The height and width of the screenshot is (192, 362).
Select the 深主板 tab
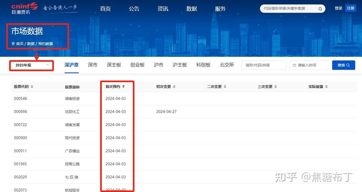pos(114,65)
